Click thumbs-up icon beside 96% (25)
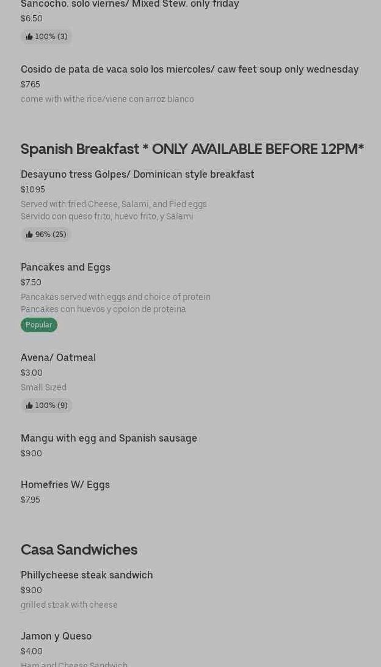Screen dimensions: 381x667 coord(29,235)
